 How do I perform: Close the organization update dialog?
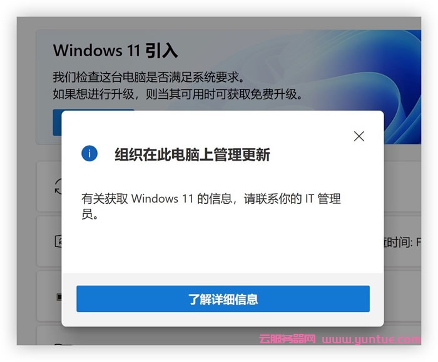click(x=359, y=136)
